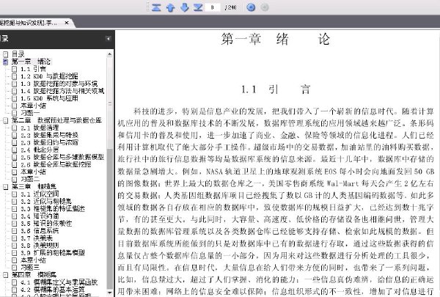Click the chapter heading 第一章 绪论 on page

(x=276, y=39)
